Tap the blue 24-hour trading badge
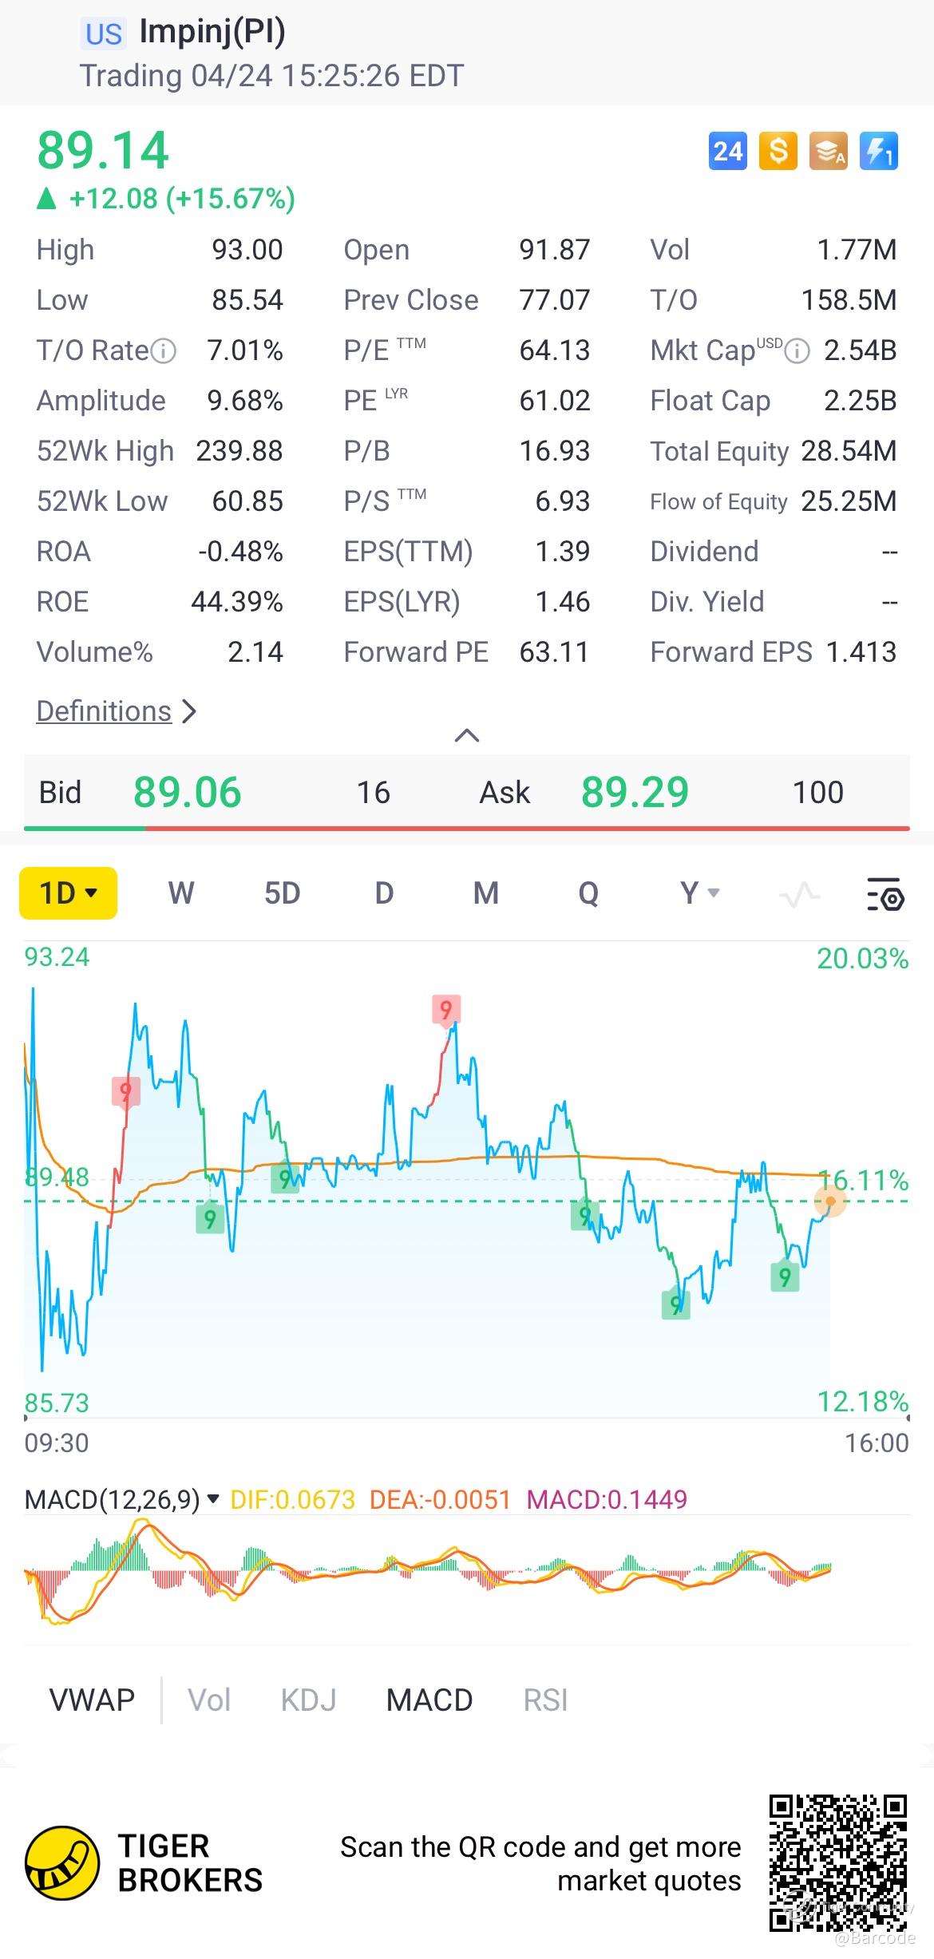 click(727, 152)
